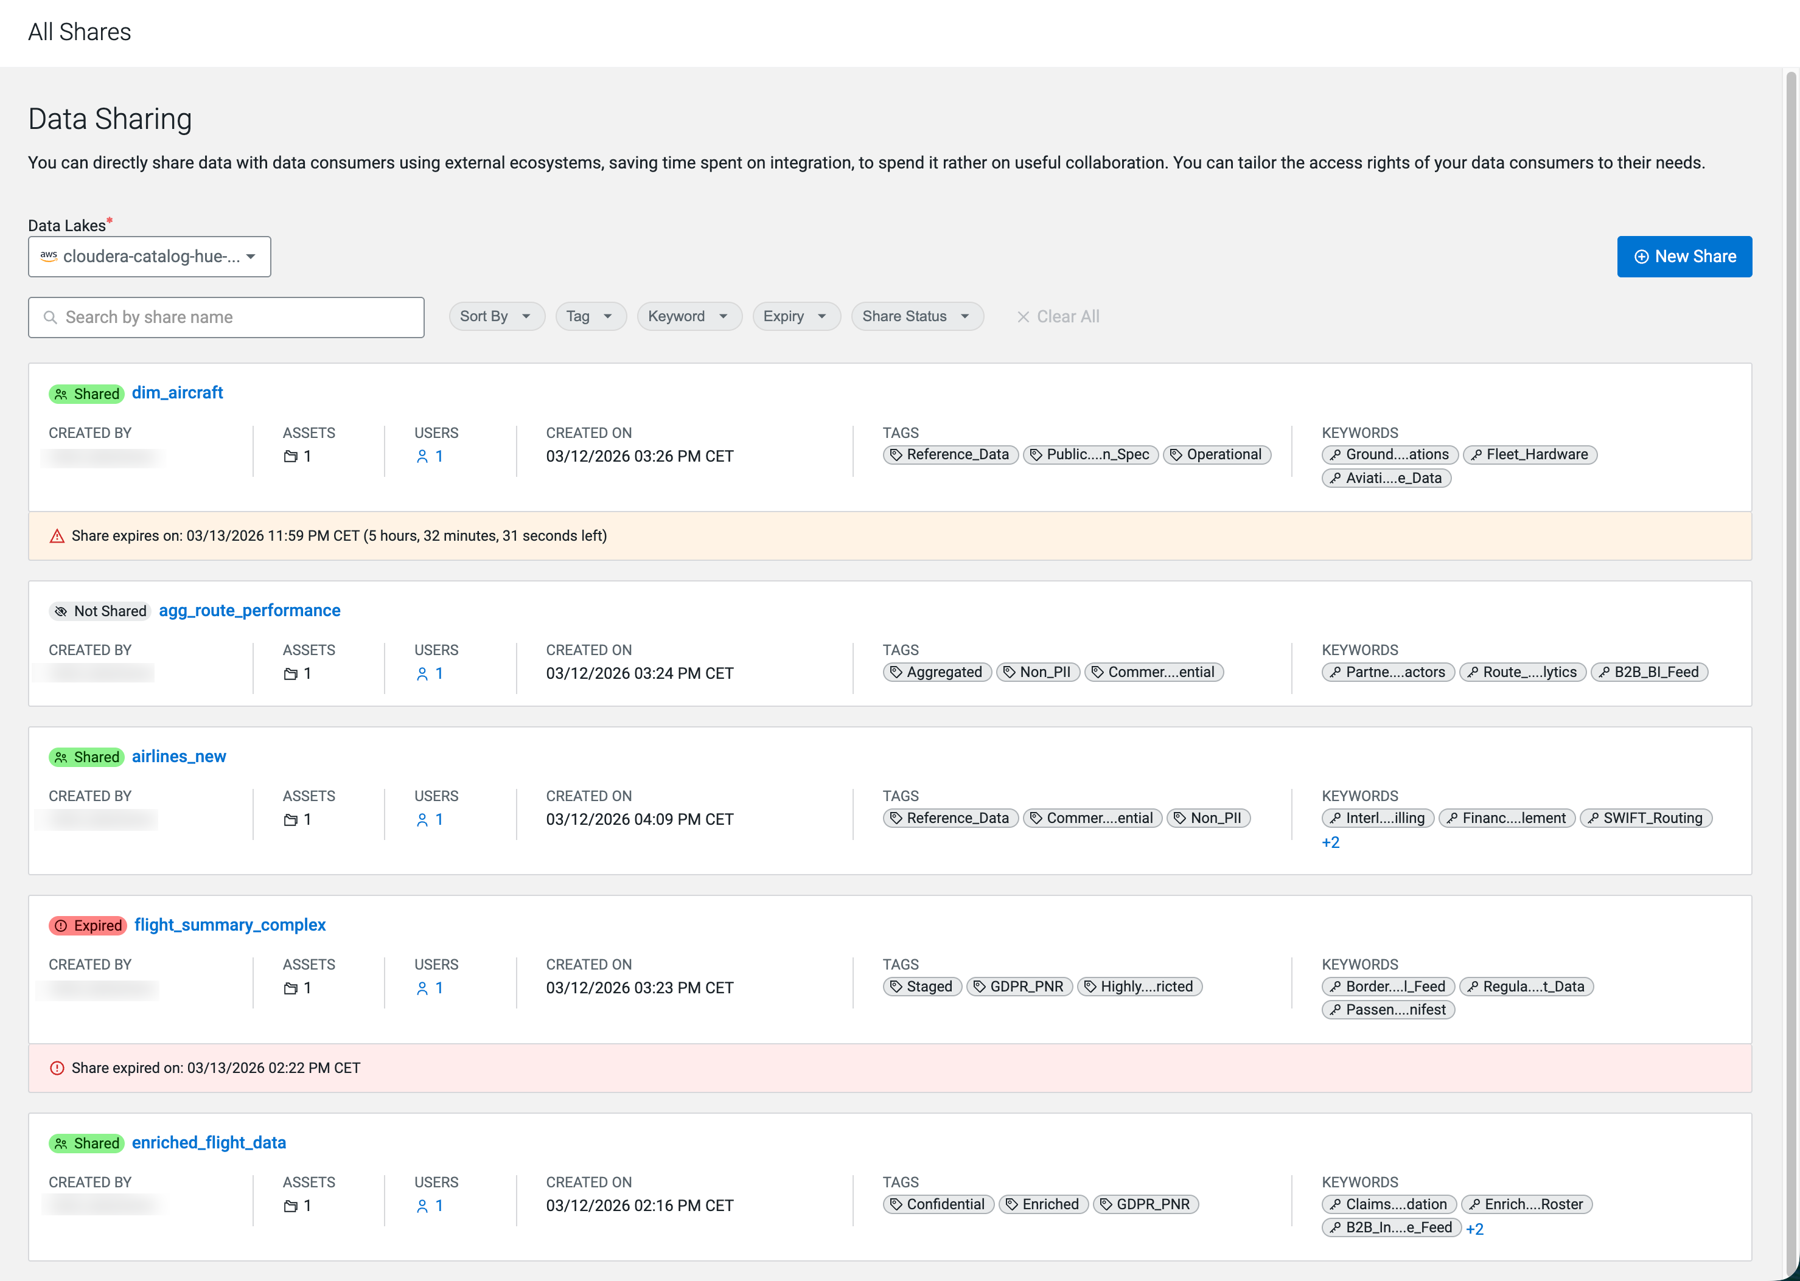Open the airlines_new share link
The width and height of the screenshot is (1800, 1281).
(178, 757)
